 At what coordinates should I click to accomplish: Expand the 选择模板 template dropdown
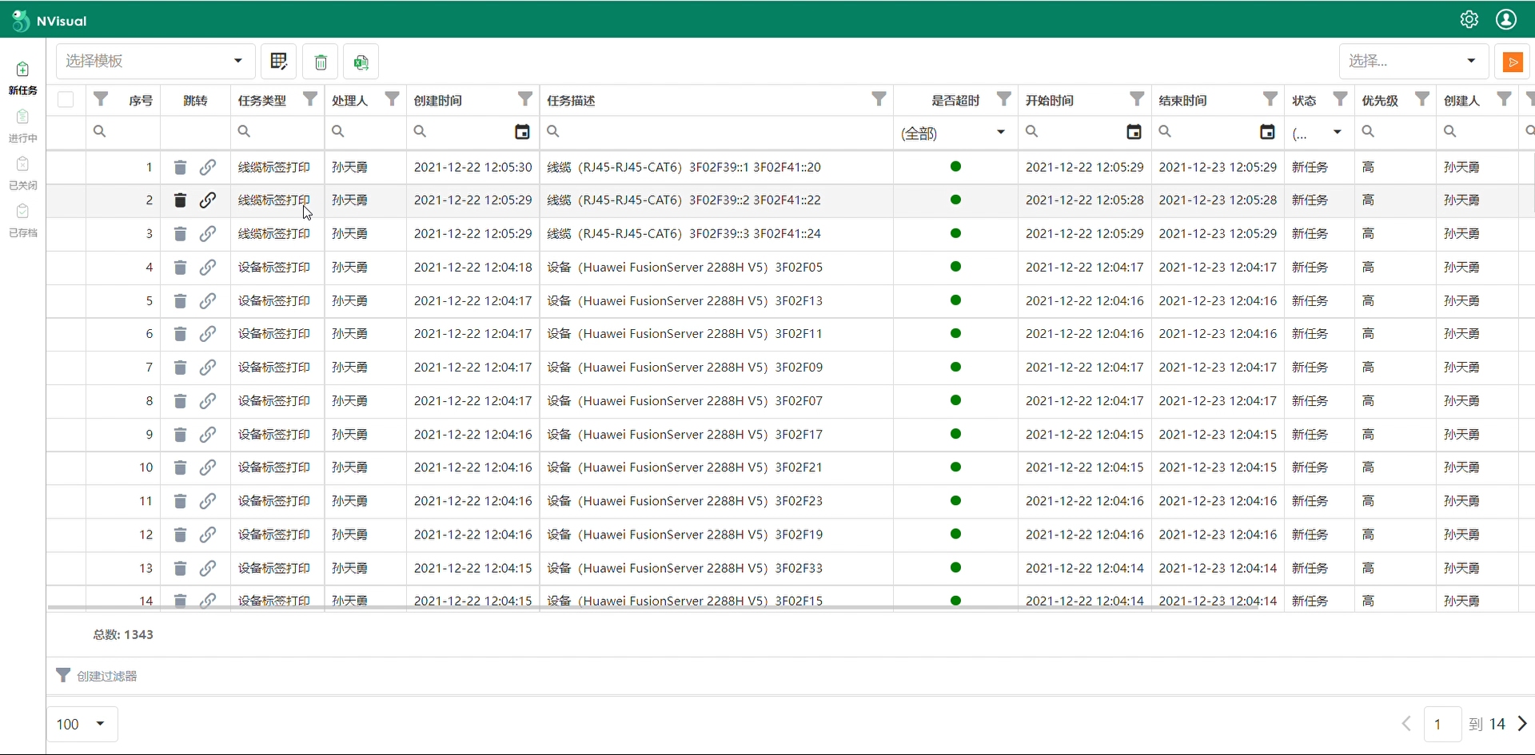(155, 62)
